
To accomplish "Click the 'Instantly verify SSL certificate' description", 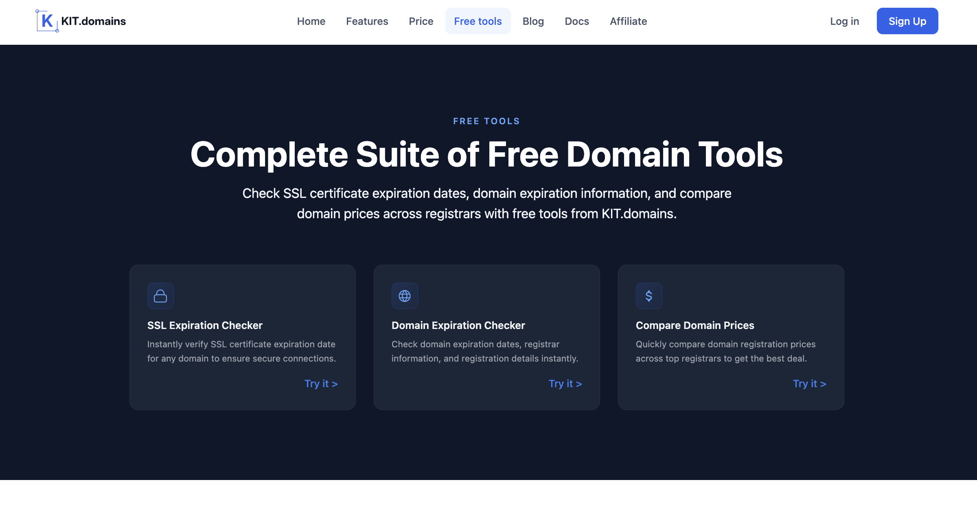I will (x=242, y=351).
